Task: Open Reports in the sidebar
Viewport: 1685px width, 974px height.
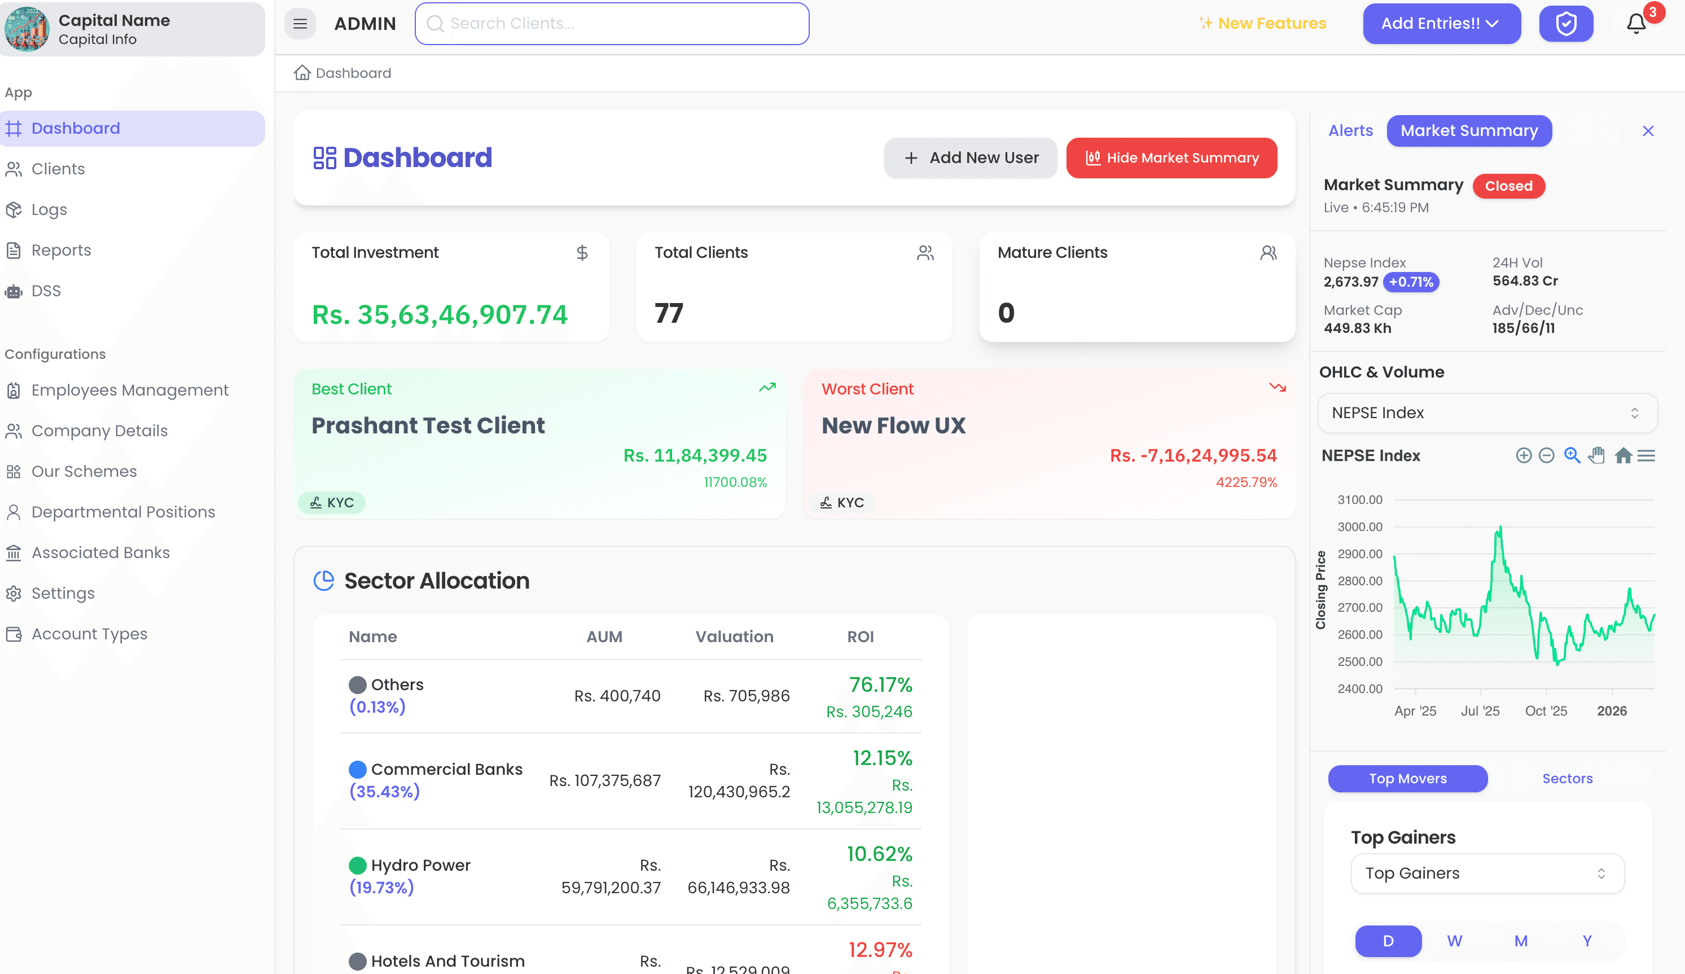Action: click(x=133, y=250)
